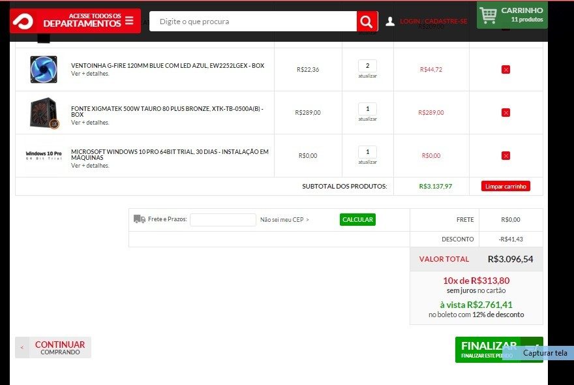Open the departments hamburger menu
Screen dimensions: 574x385
click(x=129, y=20)
